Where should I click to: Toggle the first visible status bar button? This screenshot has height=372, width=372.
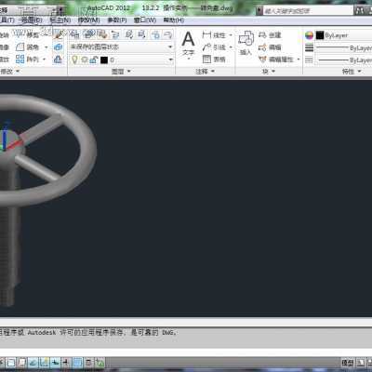[11, 362]
